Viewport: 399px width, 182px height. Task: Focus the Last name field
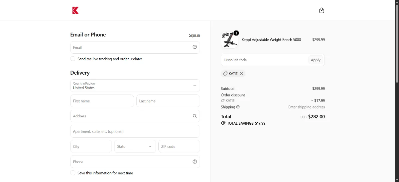(168, 101)
